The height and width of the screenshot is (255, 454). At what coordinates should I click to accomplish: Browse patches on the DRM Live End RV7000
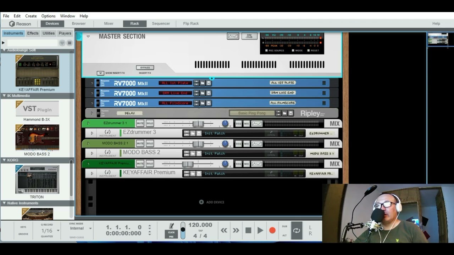203,93
